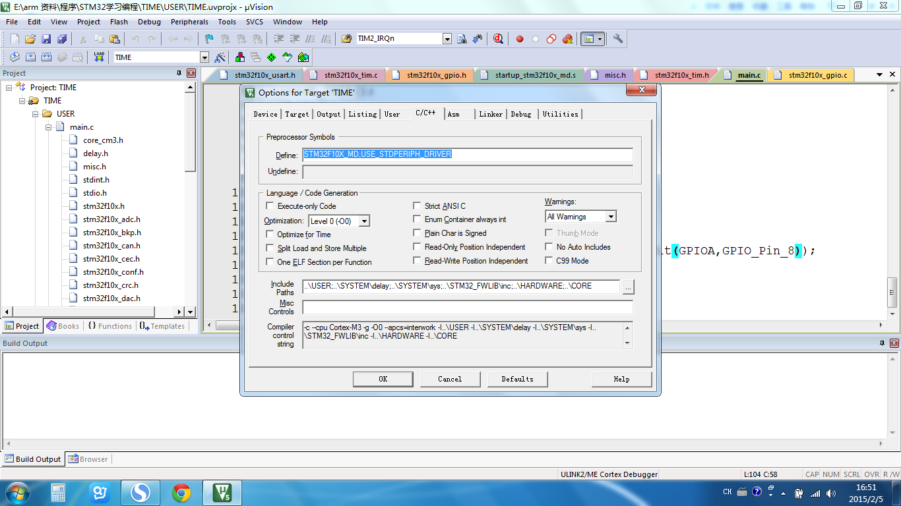Click the Rebuild all target files icon
Screen dimensions: 901x506
pos(46,57)
